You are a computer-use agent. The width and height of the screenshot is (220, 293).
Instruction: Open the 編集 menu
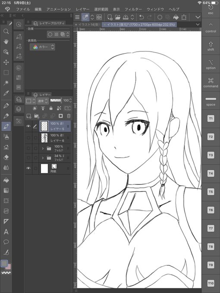point(38,9)
